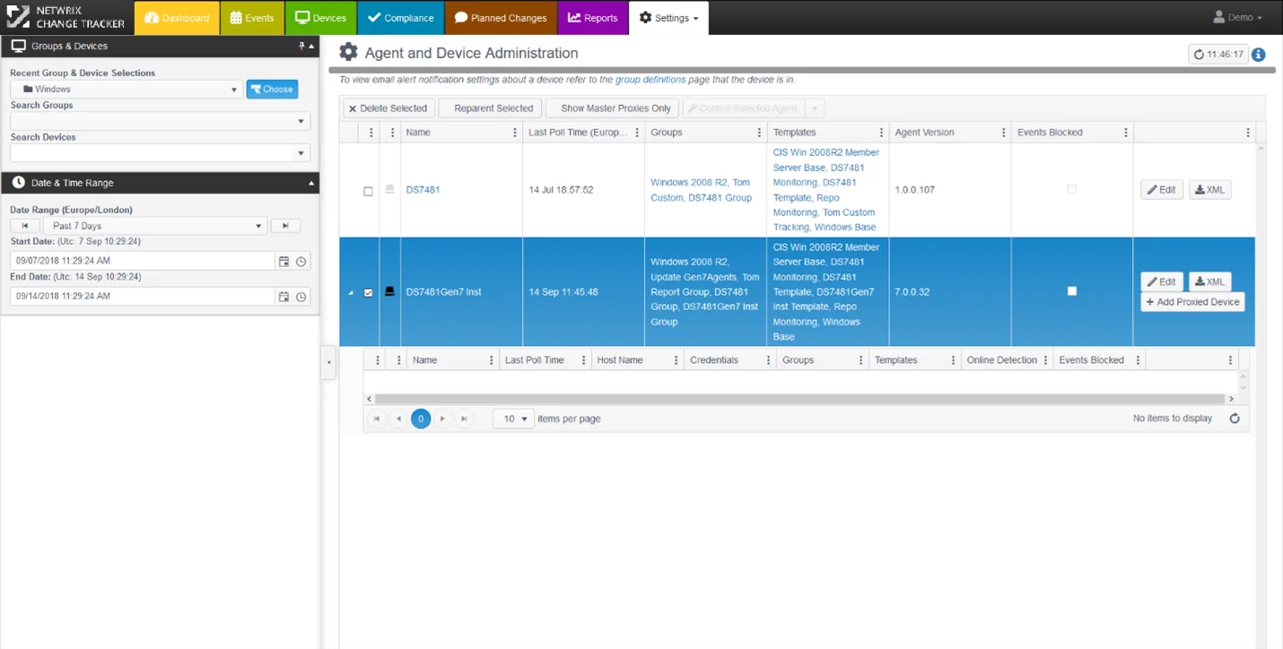
Task: Open the Settings dropdown menu
Action: click(668, 18)
